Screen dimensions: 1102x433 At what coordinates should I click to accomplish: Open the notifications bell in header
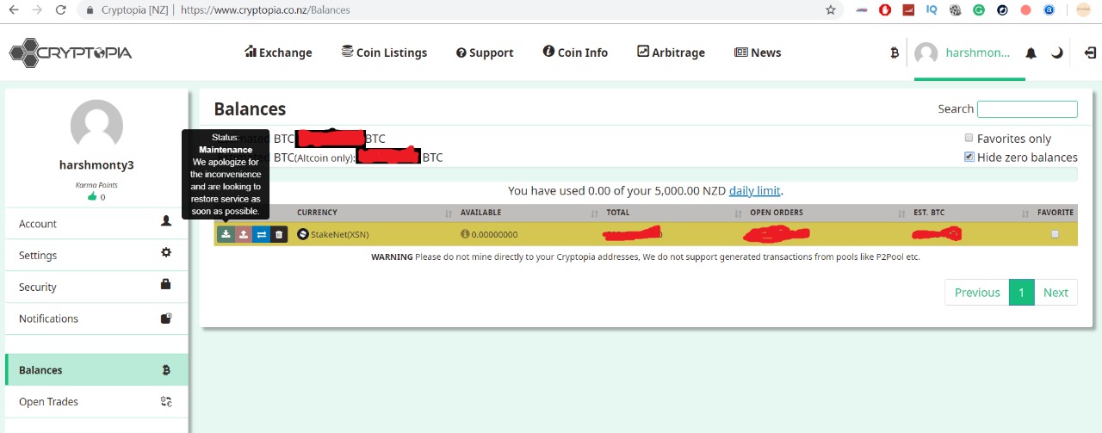(x=1031, y=53)
